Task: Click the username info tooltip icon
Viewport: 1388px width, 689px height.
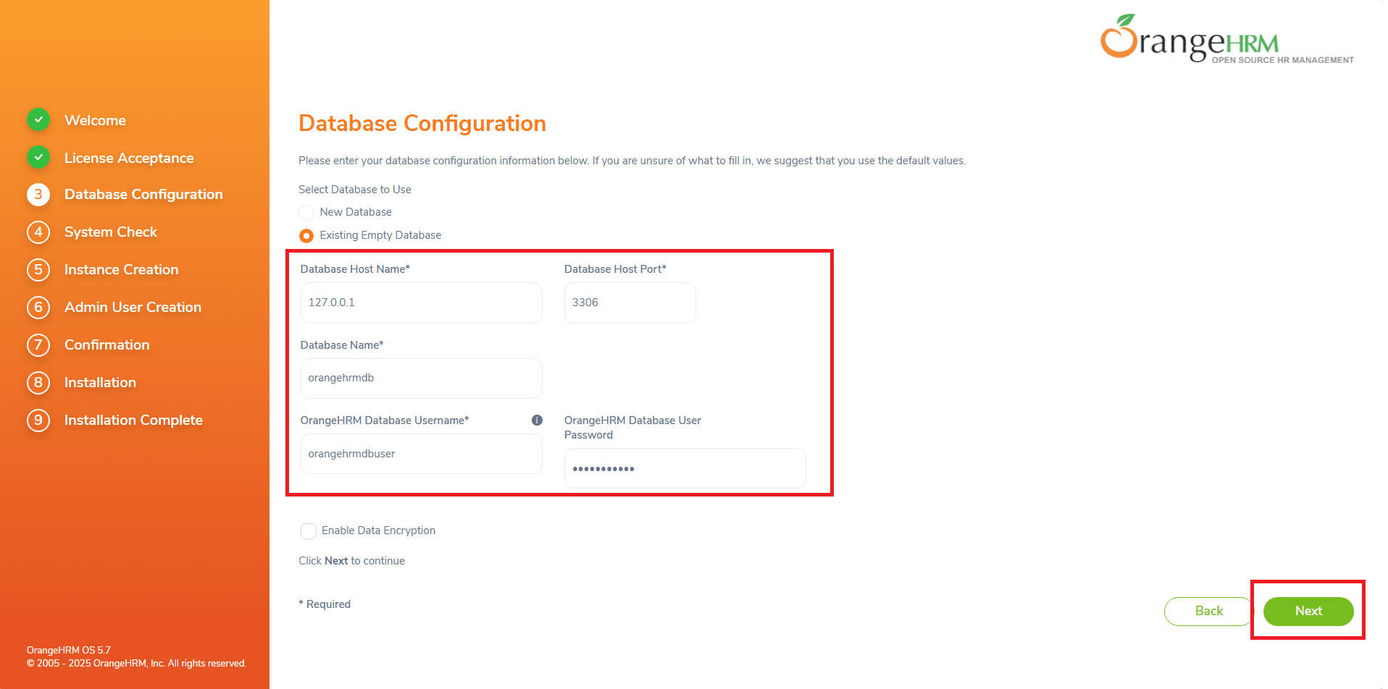Action: pos(537,420)
